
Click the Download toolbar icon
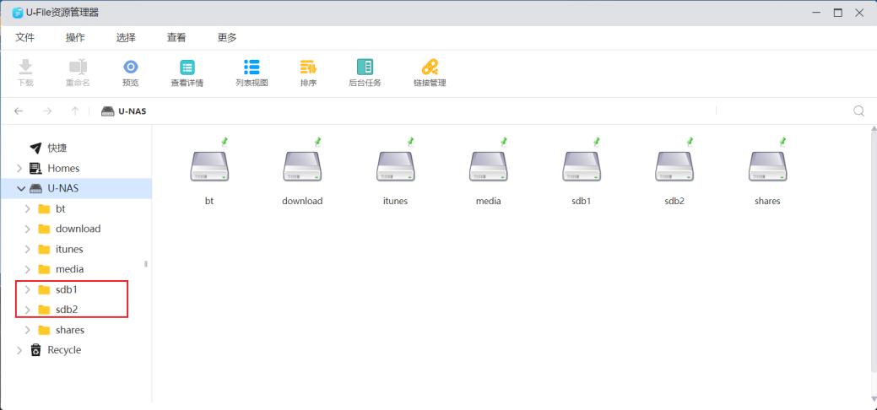25,67
